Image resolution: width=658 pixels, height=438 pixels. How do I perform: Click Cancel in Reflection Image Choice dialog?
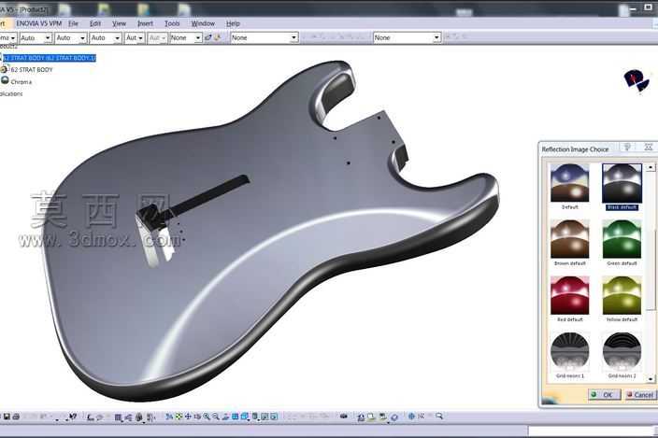coord(640,394)
